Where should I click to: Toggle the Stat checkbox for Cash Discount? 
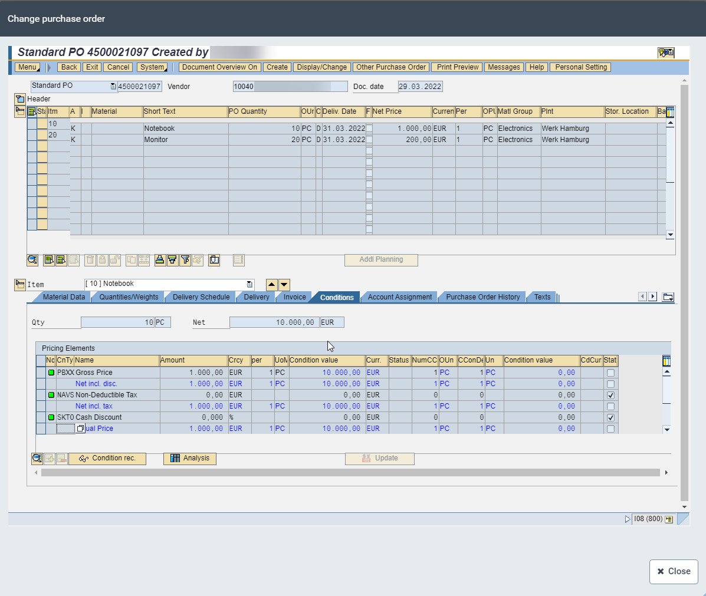pos(610,417)
